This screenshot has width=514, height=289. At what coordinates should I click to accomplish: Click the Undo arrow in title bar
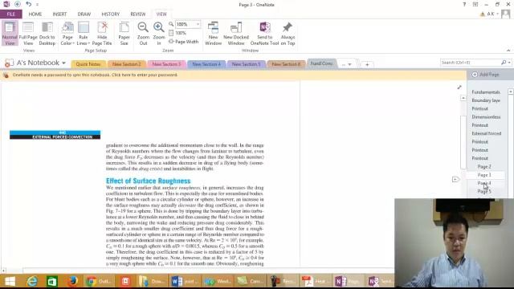coord(29,4)
